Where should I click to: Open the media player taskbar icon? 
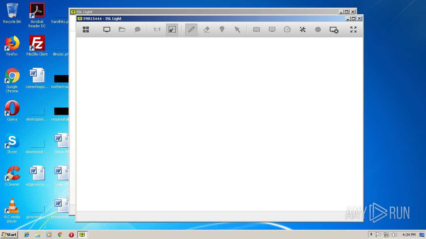tap(49, 235)
